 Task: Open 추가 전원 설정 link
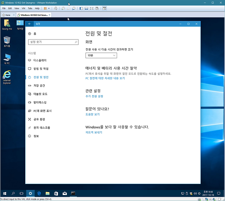click(x=94, y=96)
